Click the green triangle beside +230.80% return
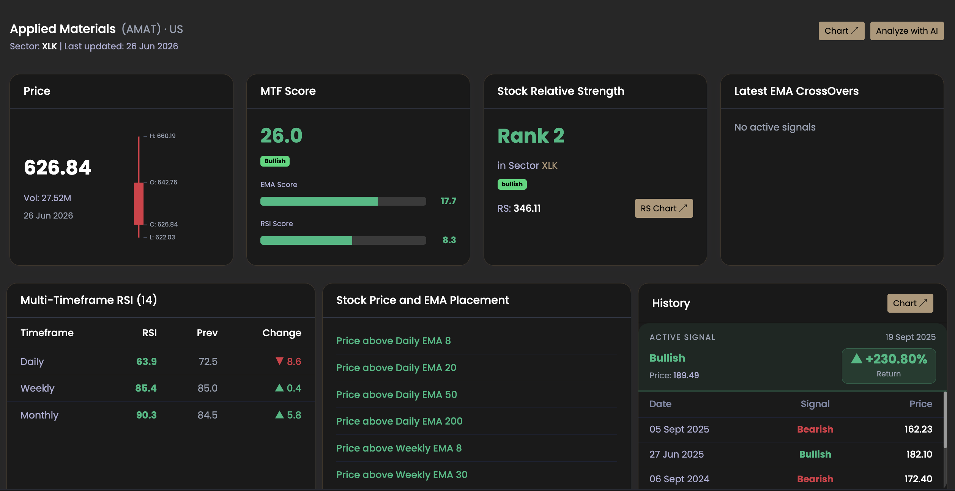 click(x=857, y=358)
